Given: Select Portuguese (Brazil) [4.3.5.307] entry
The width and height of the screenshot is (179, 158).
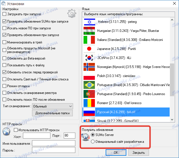Looking at the screenshot, I should click(126, 85).
